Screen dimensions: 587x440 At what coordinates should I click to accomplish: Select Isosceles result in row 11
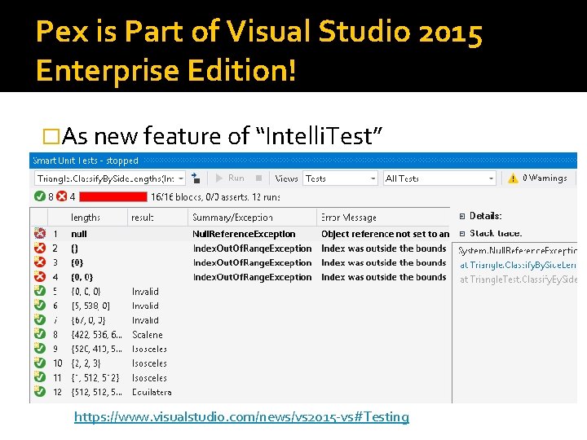click(149, 378)
